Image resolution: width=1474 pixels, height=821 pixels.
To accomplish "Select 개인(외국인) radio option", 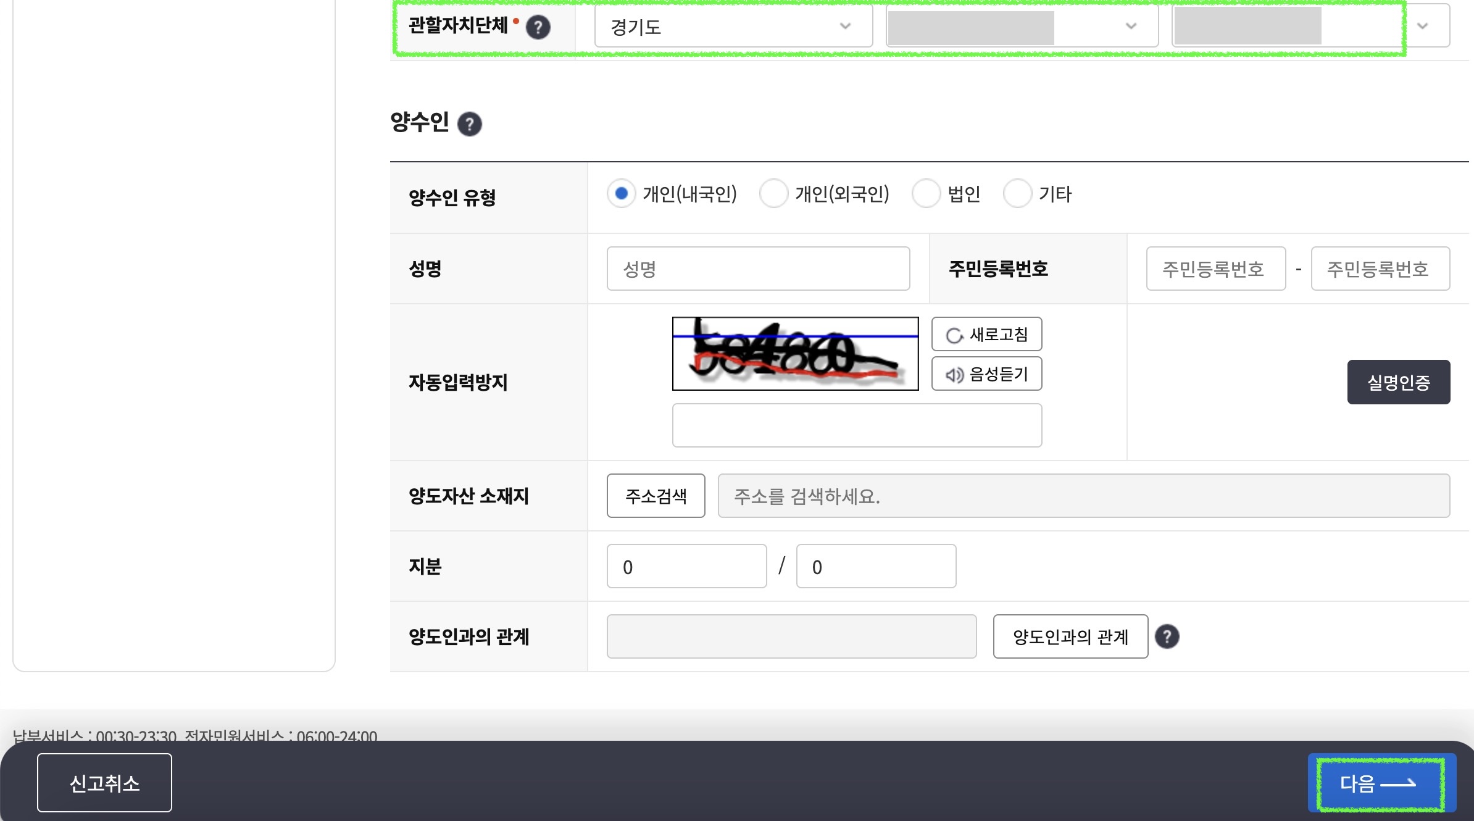I will click(773, 194).
